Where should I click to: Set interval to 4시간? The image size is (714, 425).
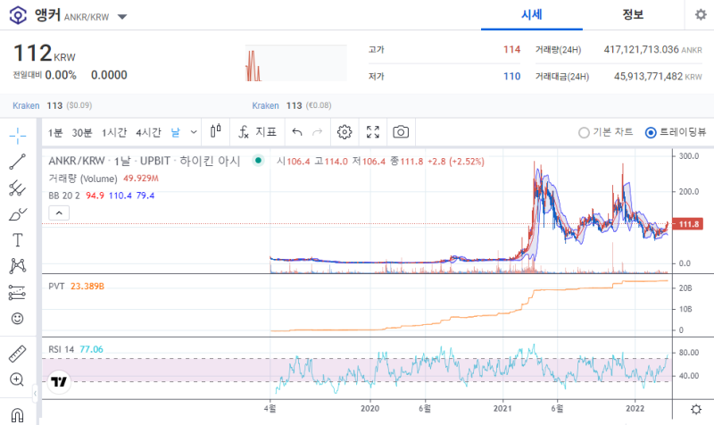[x=148, y=132]
